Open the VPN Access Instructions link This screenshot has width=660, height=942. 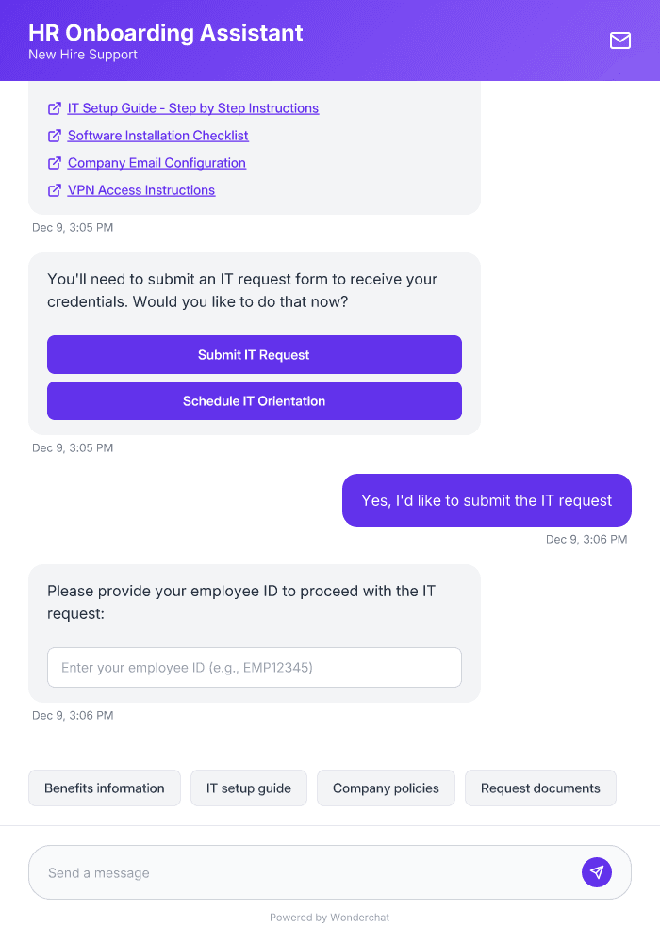(140, 189)
